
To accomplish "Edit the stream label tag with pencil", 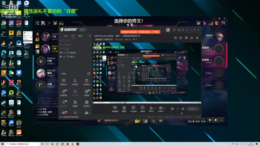I will pyautogui.click(x=131, y=36).
